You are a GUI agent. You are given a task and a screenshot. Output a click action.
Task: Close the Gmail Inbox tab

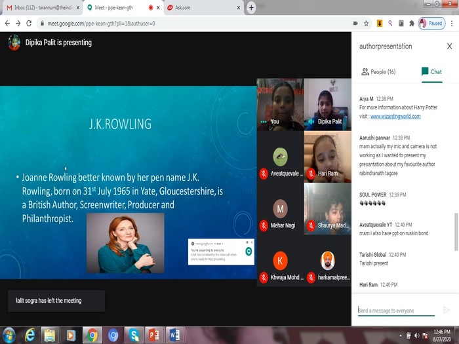[78, 8]
